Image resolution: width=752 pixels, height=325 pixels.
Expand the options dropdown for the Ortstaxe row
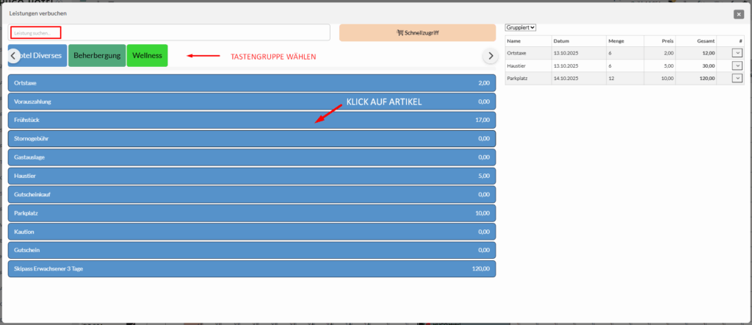tap(737, 53)
